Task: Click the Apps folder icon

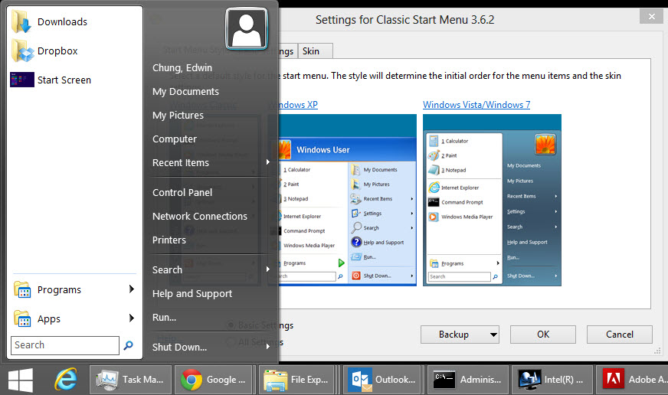Action: (x=21, y=318)
